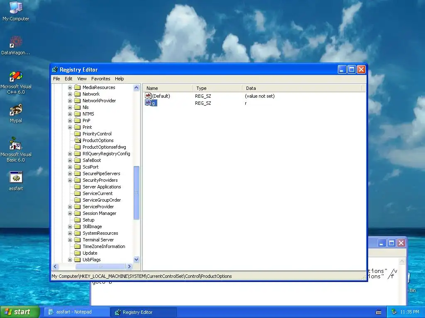The height and width of the screenshot is (318, 425).
Task: Expand the Nls key
Action: pyautogui.click(x=70, y=107)
